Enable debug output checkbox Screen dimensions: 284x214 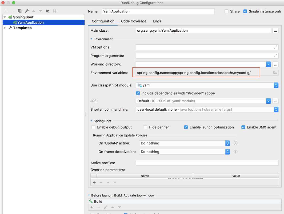pyautogui.click(x=93, y=127)
